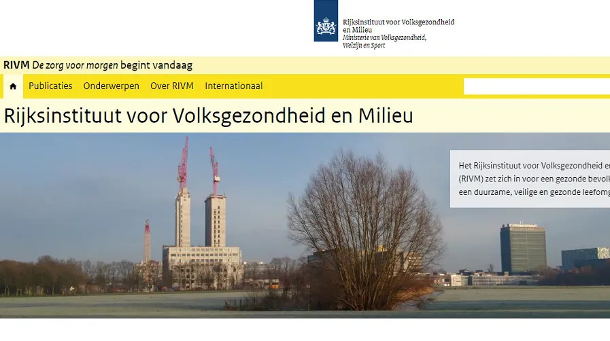The image size is (610, 341).
Task: Click the campus panorama banner image
Action: pyautogui.click(x=305, y=226)
